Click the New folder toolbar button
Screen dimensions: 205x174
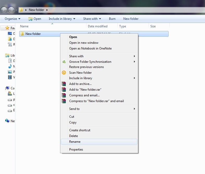(131, 19)
